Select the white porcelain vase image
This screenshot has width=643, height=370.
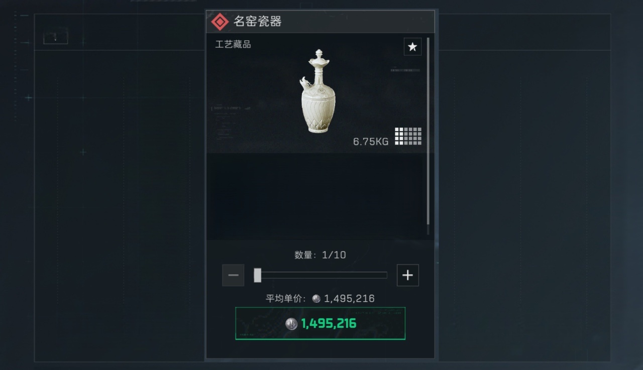point(317,91)
